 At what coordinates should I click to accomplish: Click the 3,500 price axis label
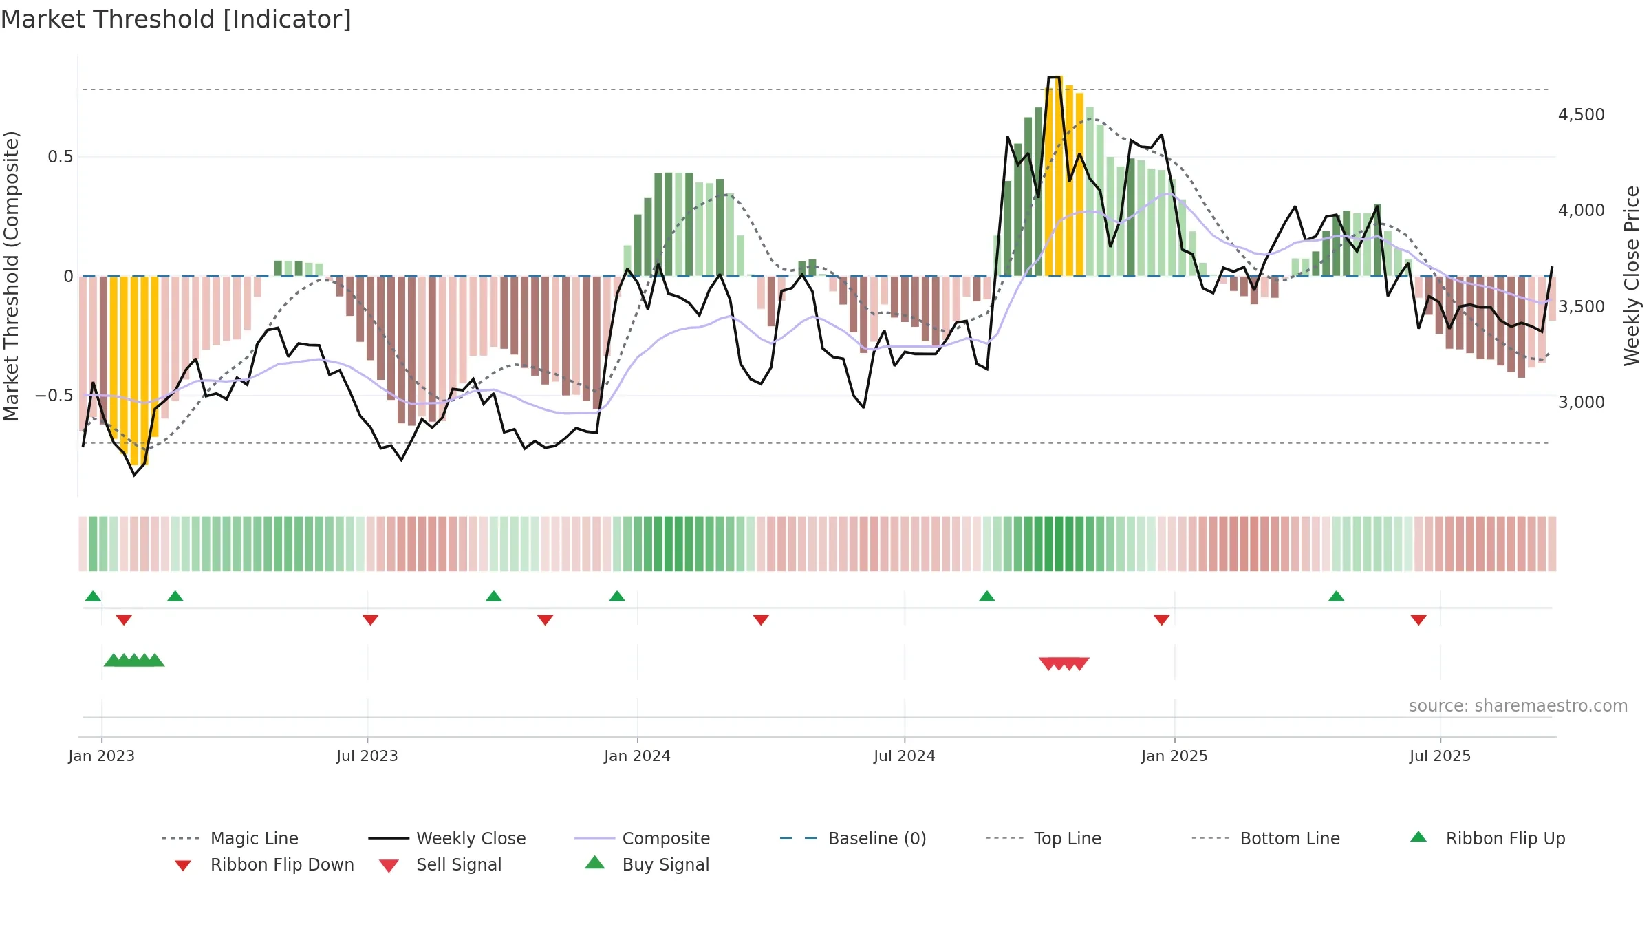[1582, 307]
